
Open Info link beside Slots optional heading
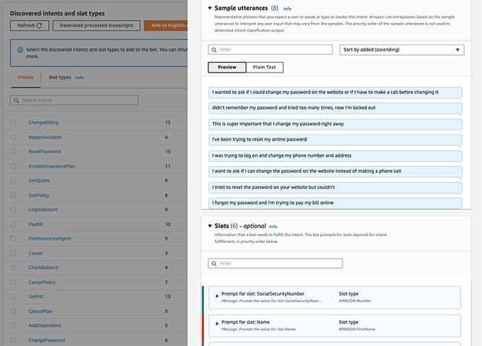(273, 227)
